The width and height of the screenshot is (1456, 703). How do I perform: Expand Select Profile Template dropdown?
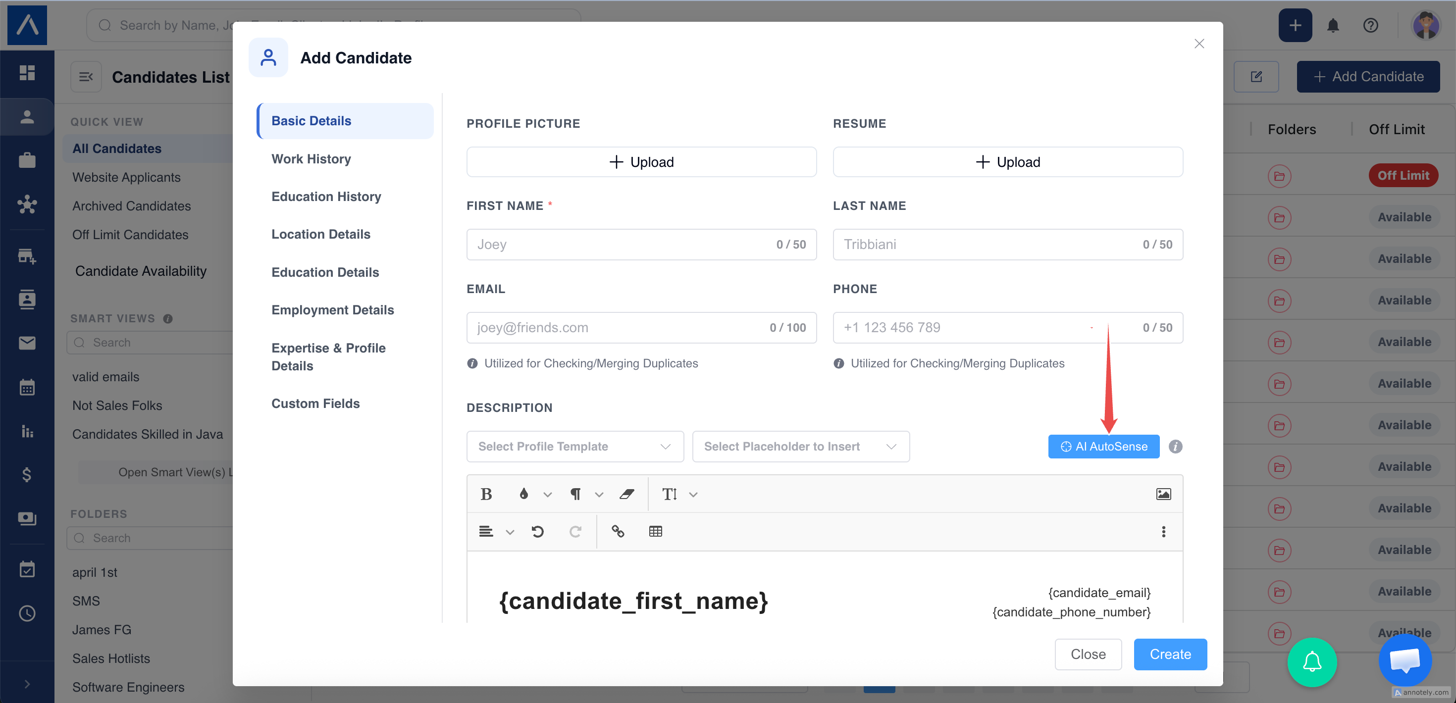(x=575, y=447)
